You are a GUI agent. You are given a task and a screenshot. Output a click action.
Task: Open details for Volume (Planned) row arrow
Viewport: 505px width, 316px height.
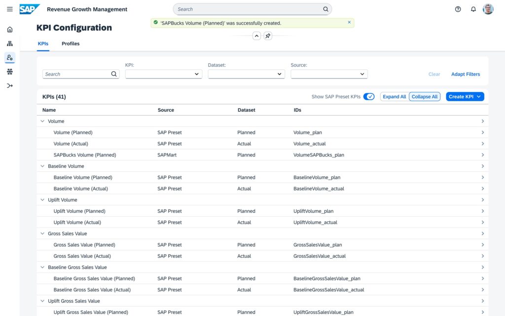click(482, 132)
